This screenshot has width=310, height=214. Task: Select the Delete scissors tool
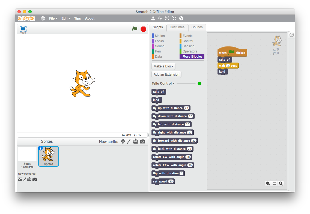(160, 18)
